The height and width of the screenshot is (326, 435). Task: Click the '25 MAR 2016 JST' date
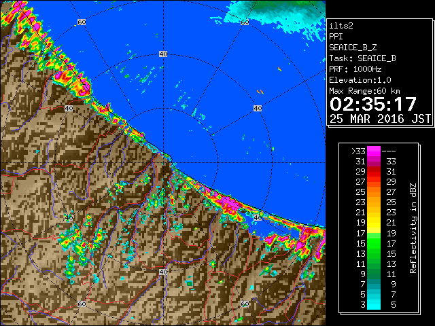pyautogui.click(x=380, y=119)
